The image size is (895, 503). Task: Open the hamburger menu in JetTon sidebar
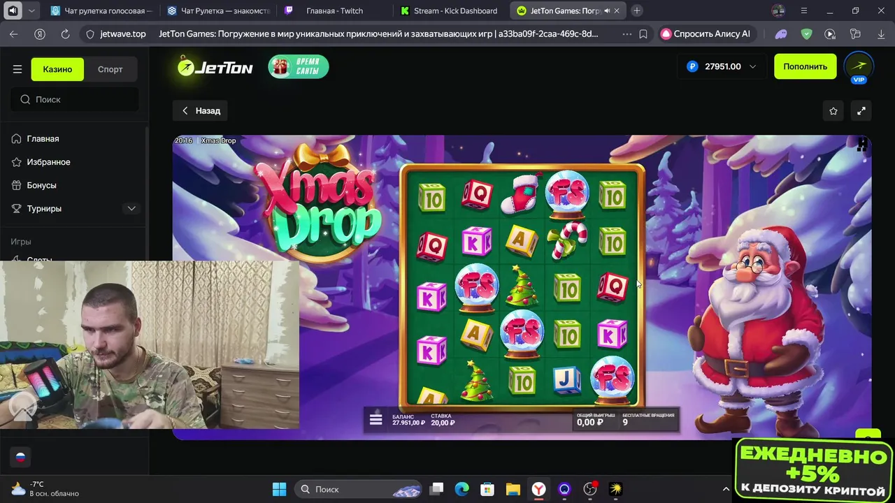pos(17,69)
